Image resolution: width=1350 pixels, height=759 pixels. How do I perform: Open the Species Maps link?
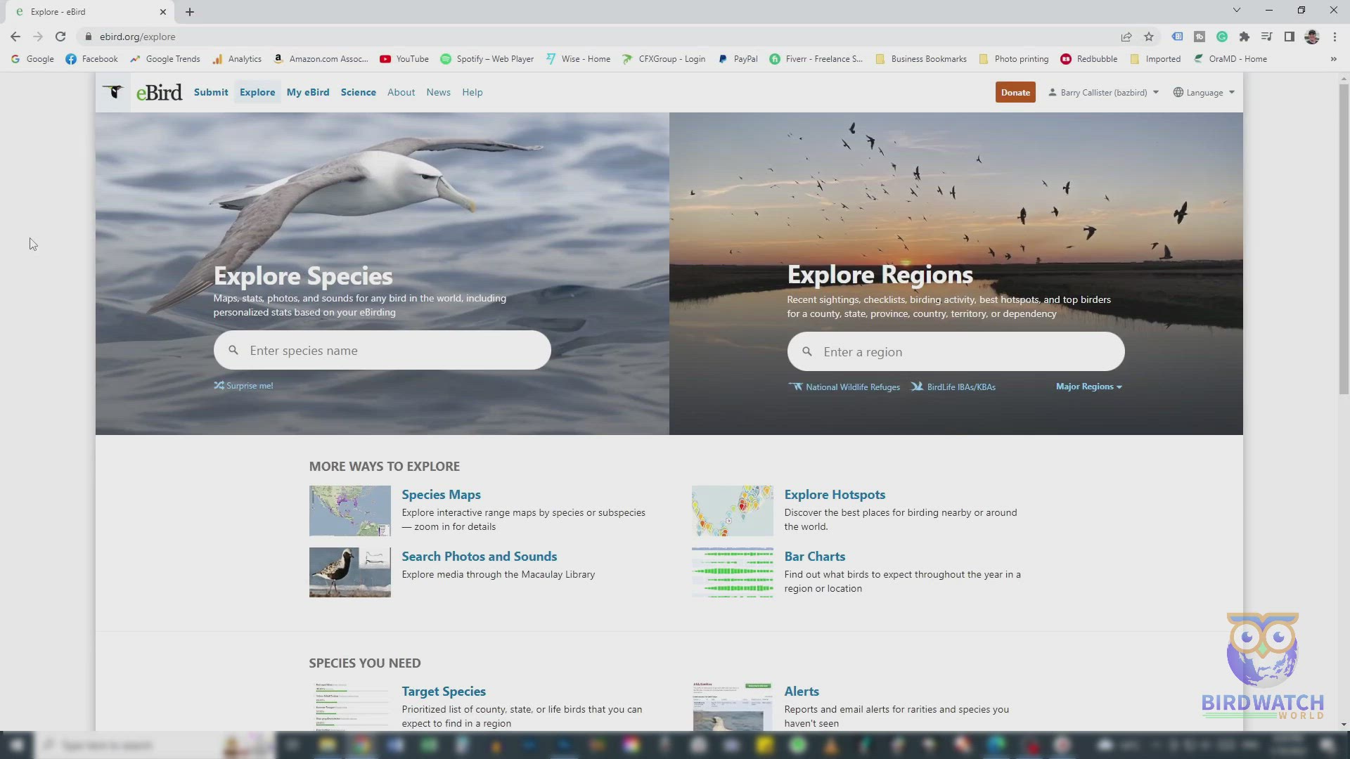pyautogui.click(x=441, y=495)
